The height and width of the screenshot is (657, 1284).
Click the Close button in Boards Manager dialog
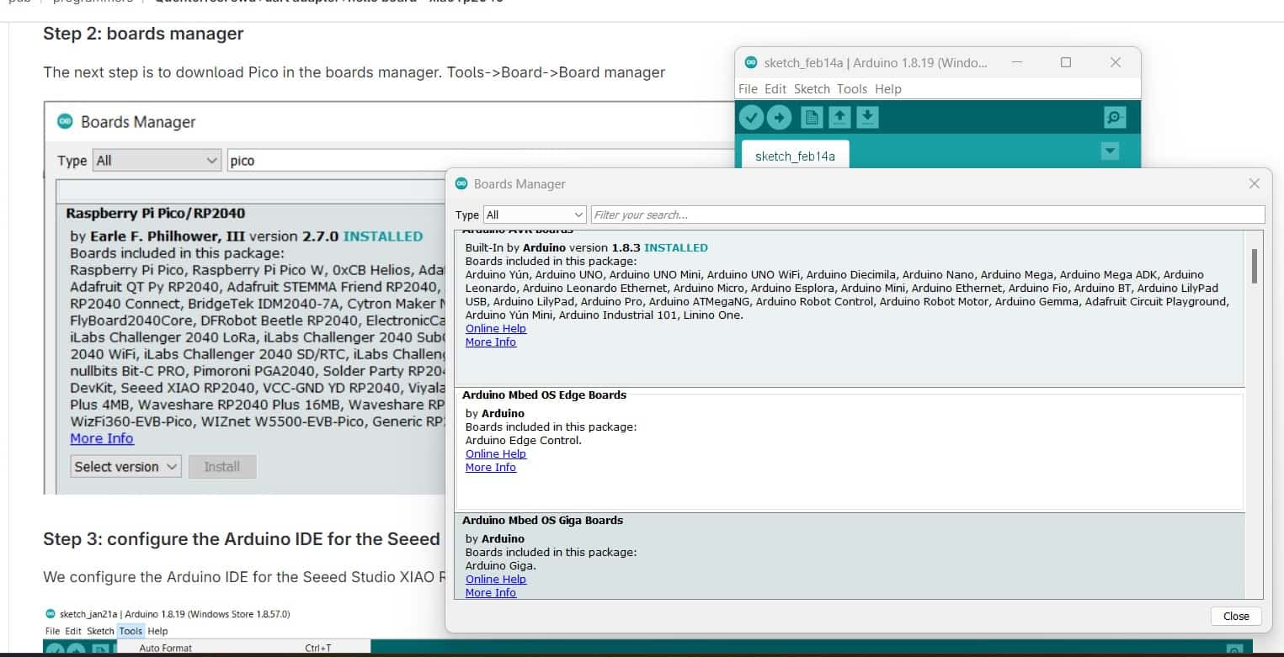(x=1236, y=616)
